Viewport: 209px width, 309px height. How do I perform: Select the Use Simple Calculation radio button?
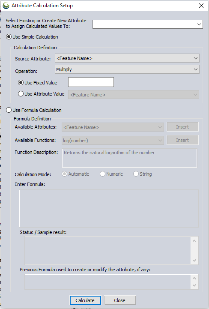9,37
